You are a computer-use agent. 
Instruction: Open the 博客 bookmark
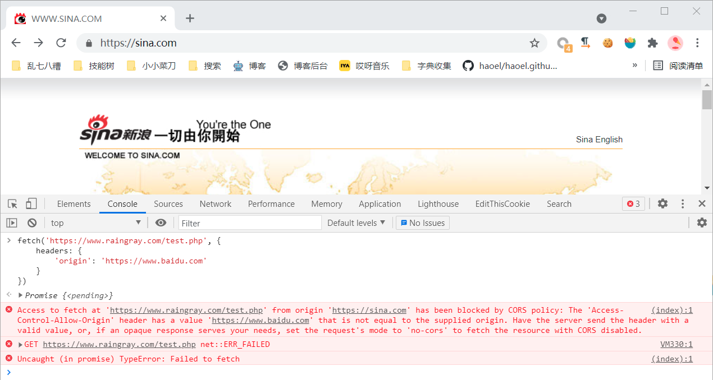(x=249, y=66)
